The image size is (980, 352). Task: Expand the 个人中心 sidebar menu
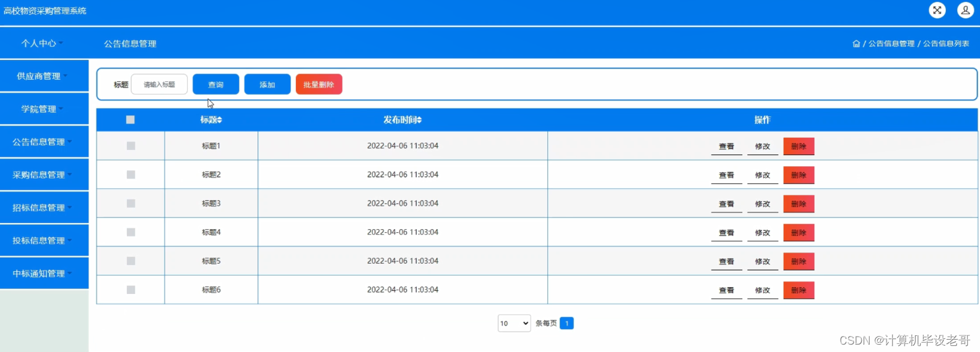pos(44,43)
